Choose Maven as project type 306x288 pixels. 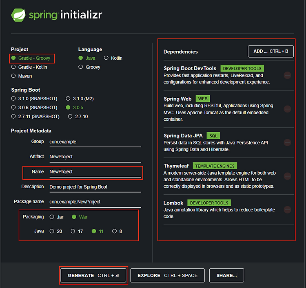pos(22,76)
